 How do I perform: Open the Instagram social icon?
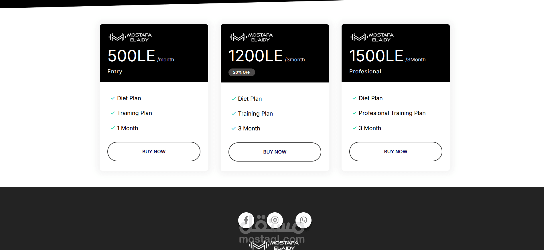click(x=275, y=220)
